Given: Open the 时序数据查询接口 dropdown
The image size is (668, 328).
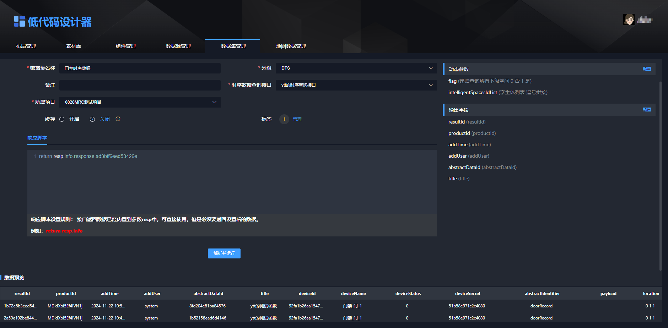Looking at the screenshot, I should tap(356, 85).
